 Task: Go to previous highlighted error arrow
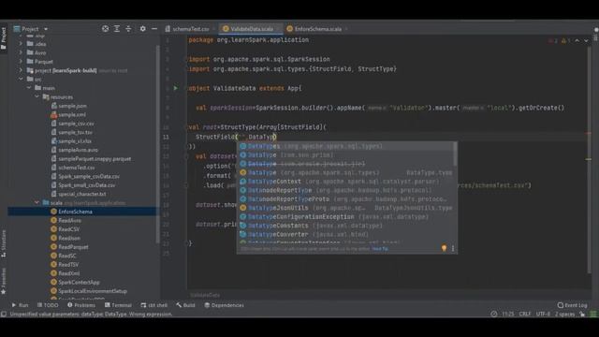[x=577, y=40]
